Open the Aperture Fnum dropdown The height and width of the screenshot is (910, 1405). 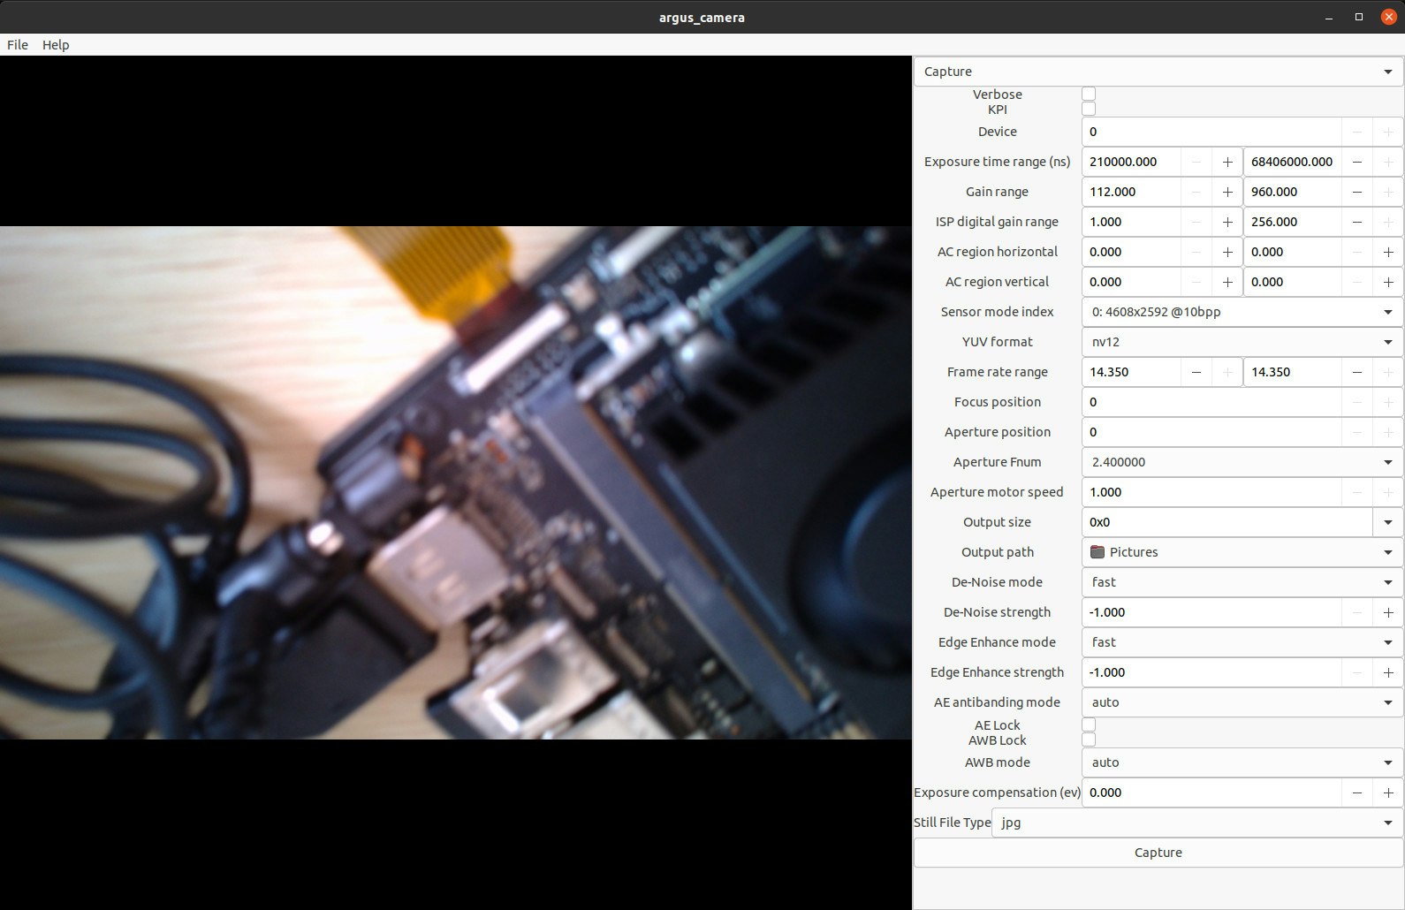pyautogui.click(x=1242, y=462)
